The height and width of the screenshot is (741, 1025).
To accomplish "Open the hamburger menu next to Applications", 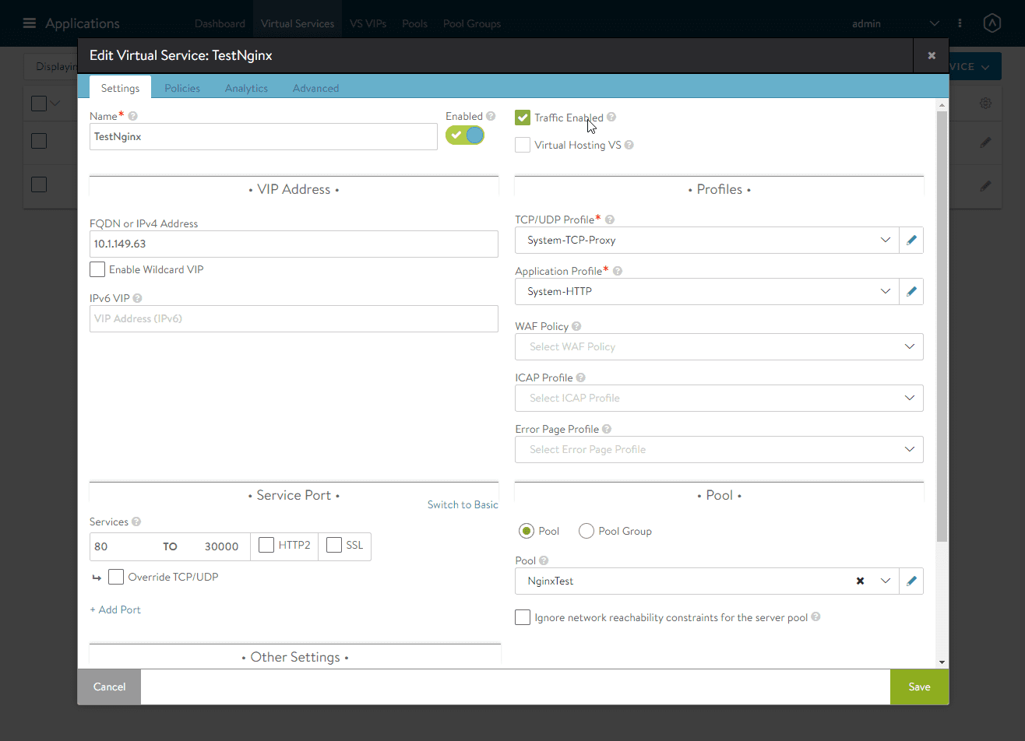I will (x=30, y=23).
